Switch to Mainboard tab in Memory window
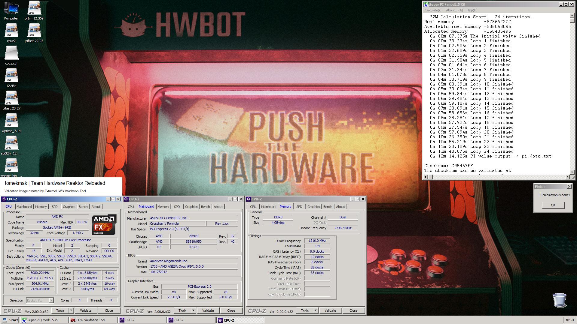 (269, 207)
